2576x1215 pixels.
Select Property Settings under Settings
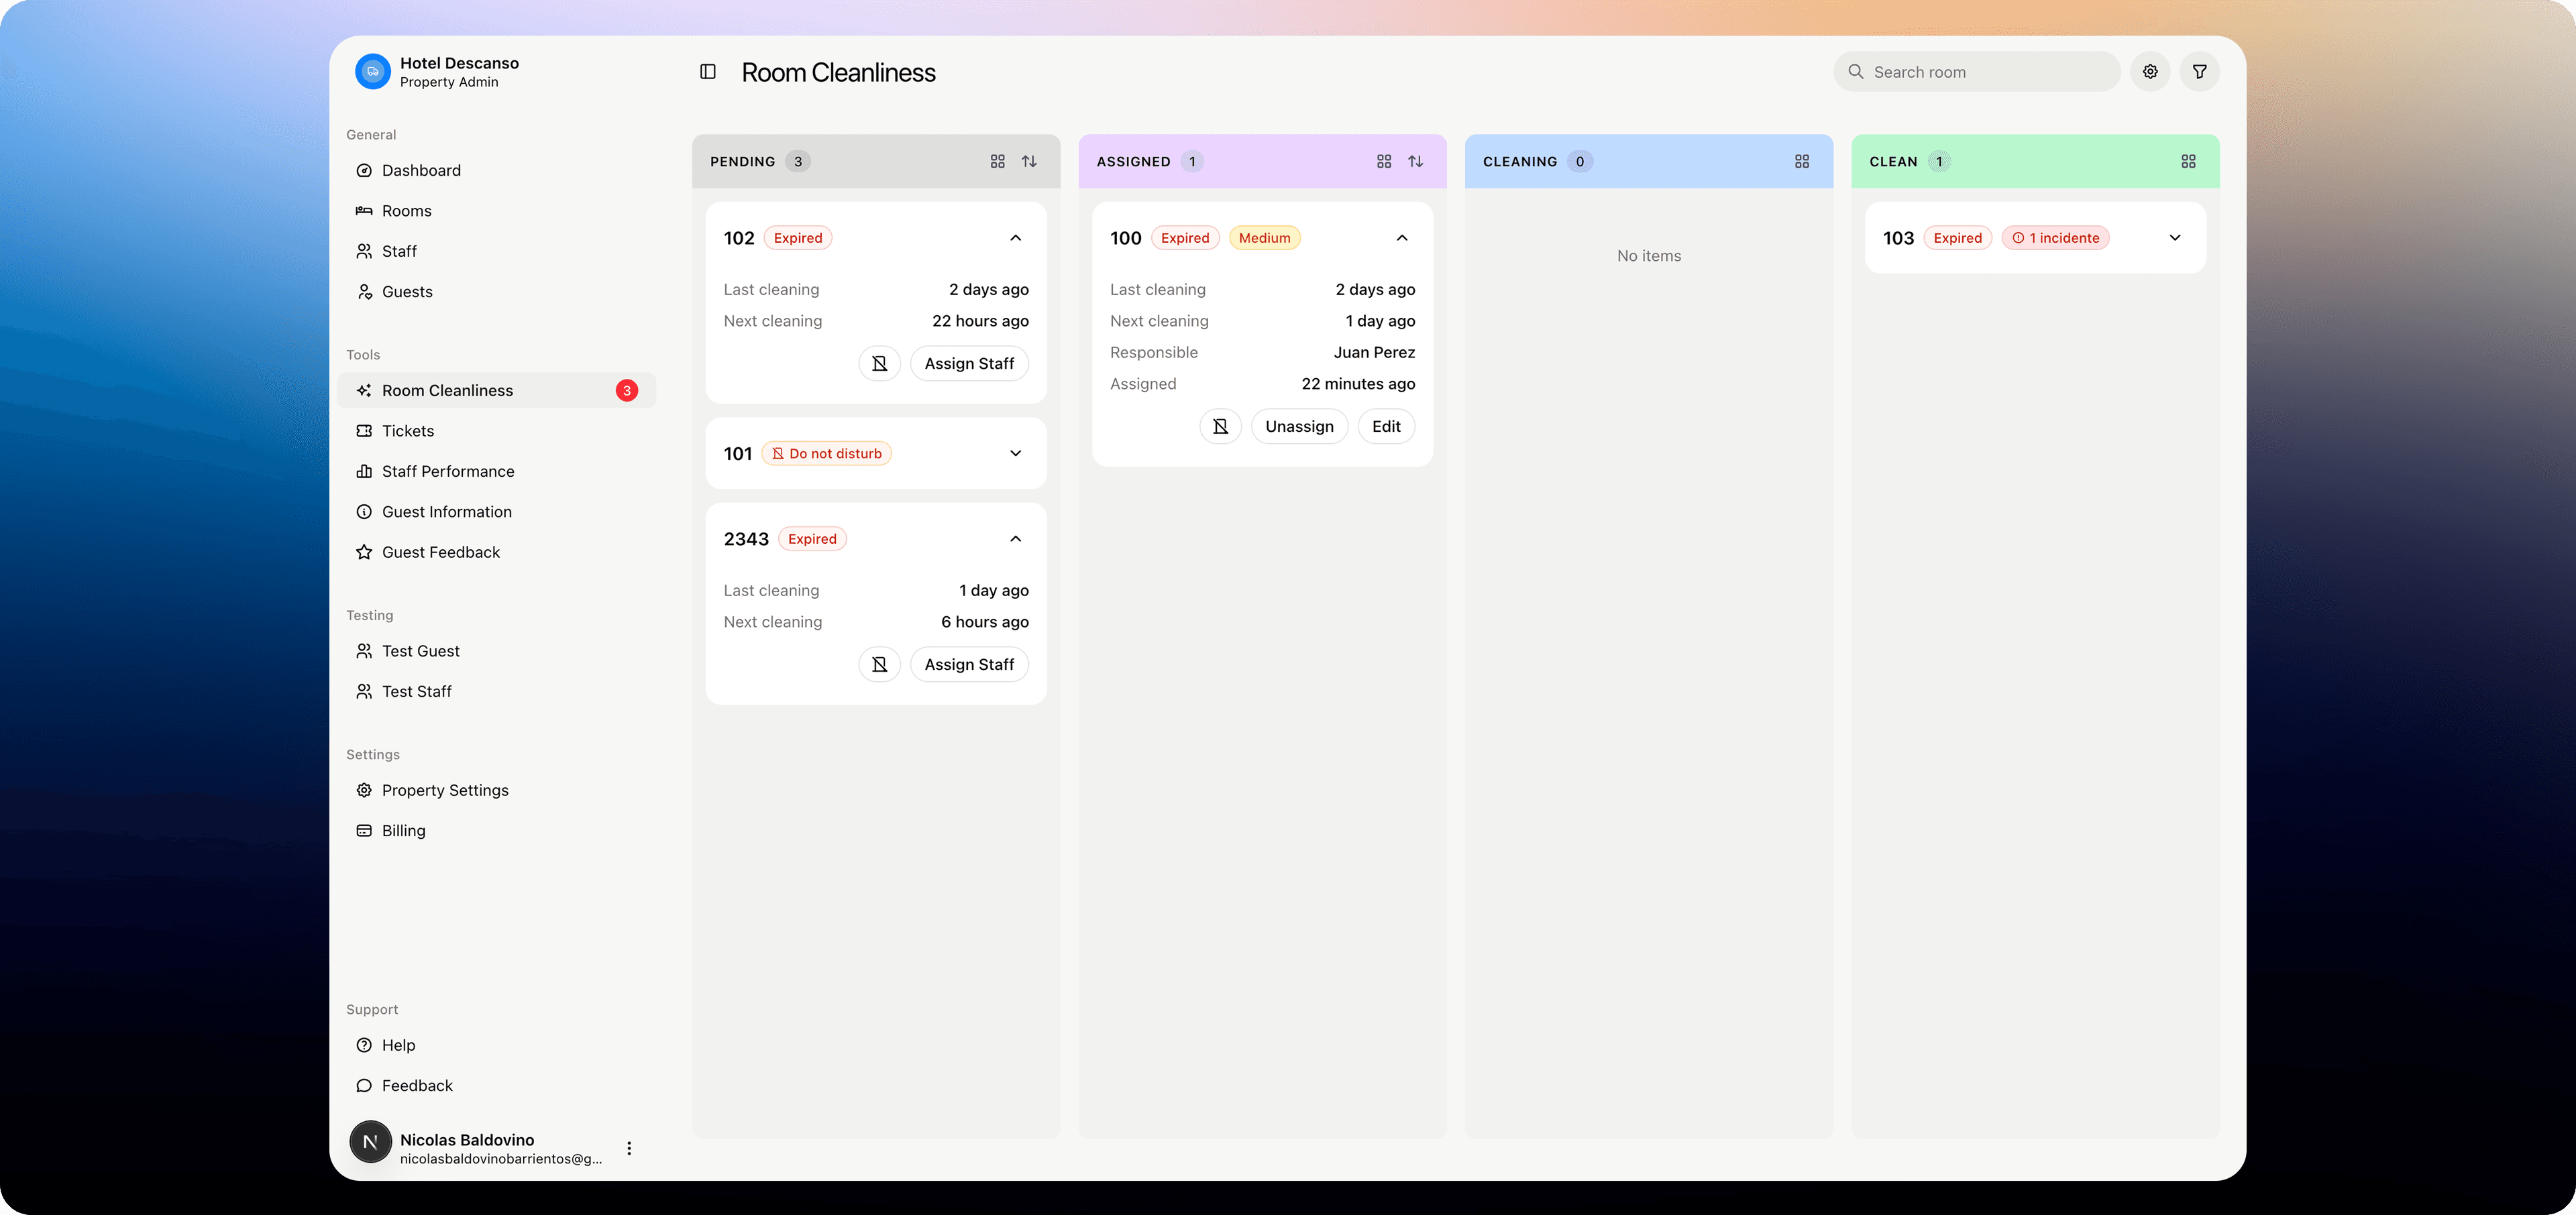(445, 789)
